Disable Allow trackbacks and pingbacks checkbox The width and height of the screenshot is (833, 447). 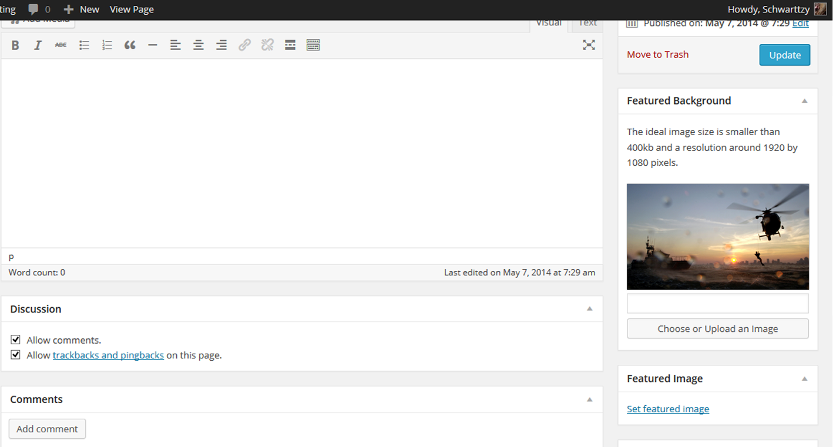coord(16,355)
